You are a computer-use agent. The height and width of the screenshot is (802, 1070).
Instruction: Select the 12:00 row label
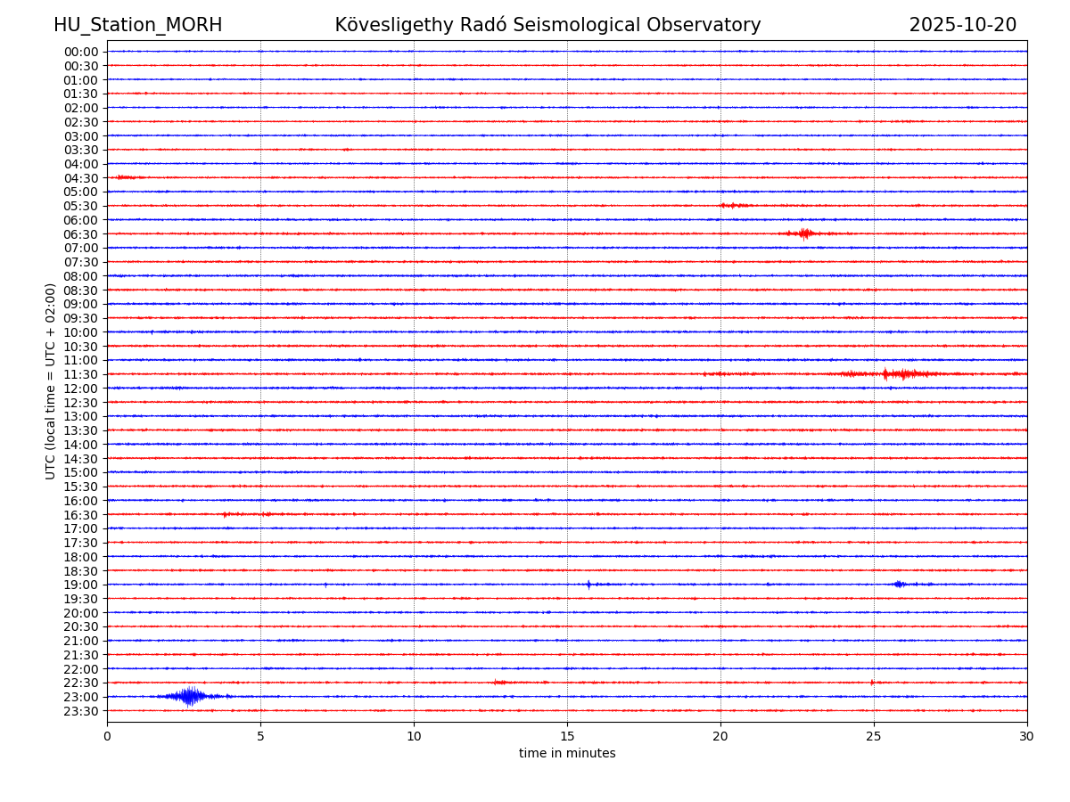[81, 389]
